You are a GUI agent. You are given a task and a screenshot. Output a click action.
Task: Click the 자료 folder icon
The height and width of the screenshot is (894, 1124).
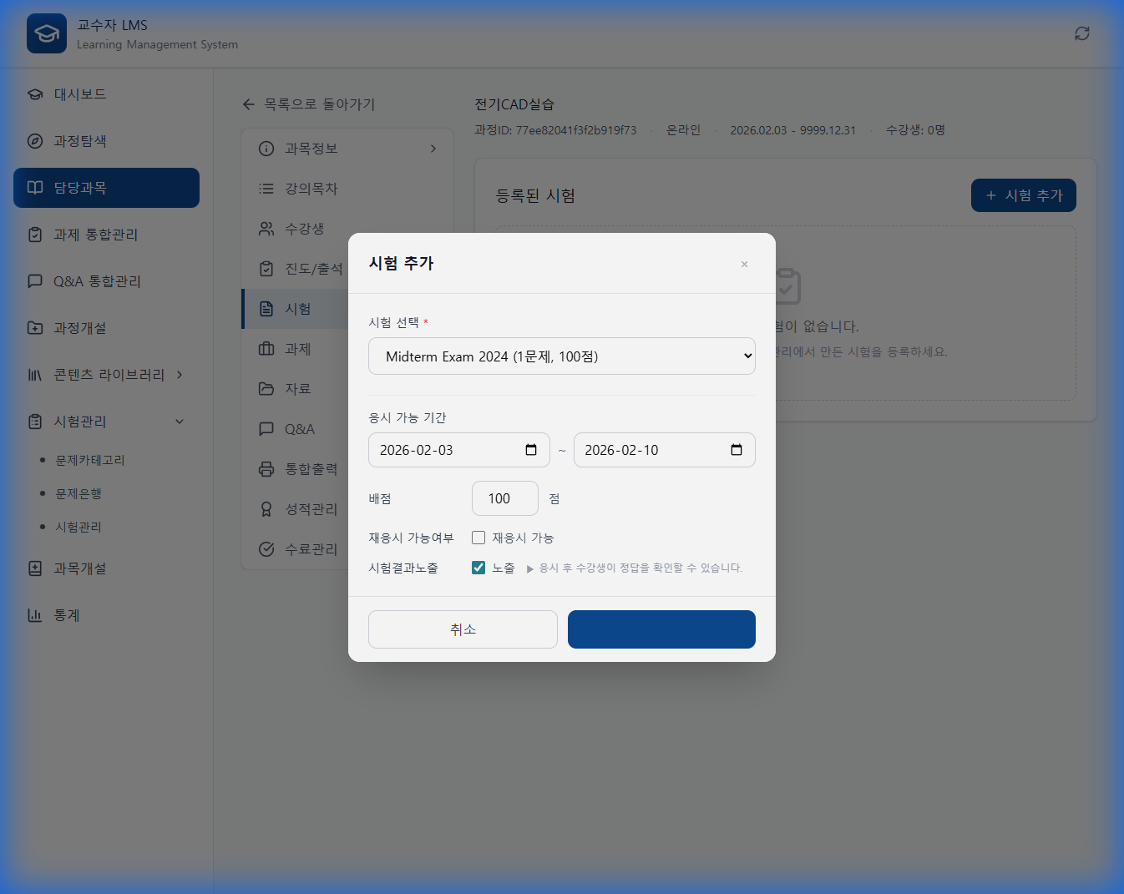point(266,389)
